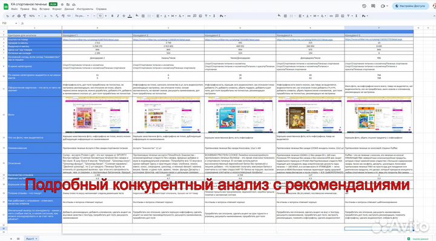Image resolution: width=436 pixels, height=241 pixels.
Task: Decrease decimal places
Action: tap(57, 16)
